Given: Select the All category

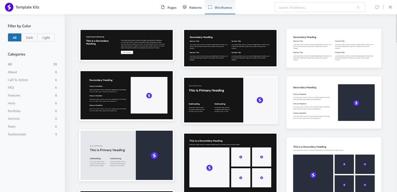Looking at the screenshot, I should tap(33, 64).
